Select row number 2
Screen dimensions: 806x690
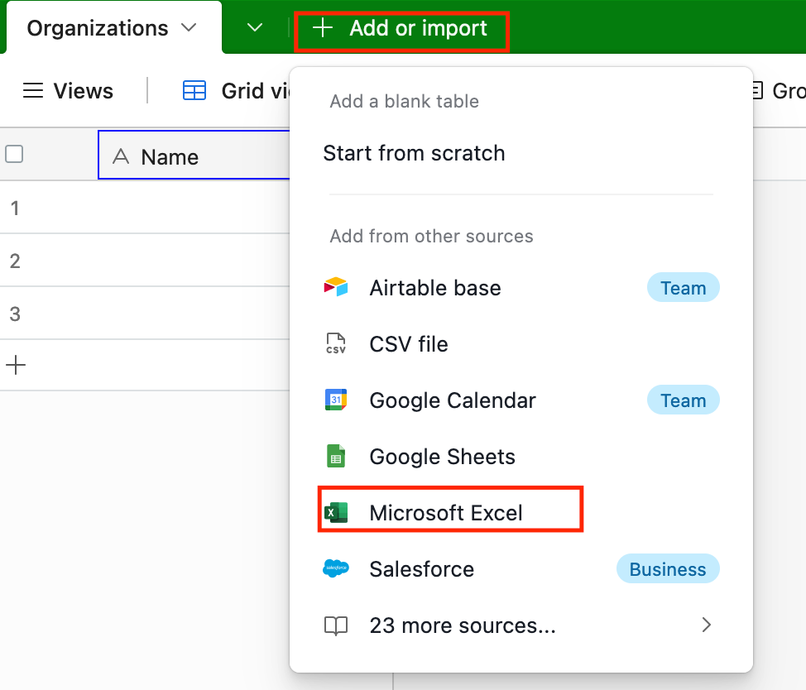pos(15,261)
